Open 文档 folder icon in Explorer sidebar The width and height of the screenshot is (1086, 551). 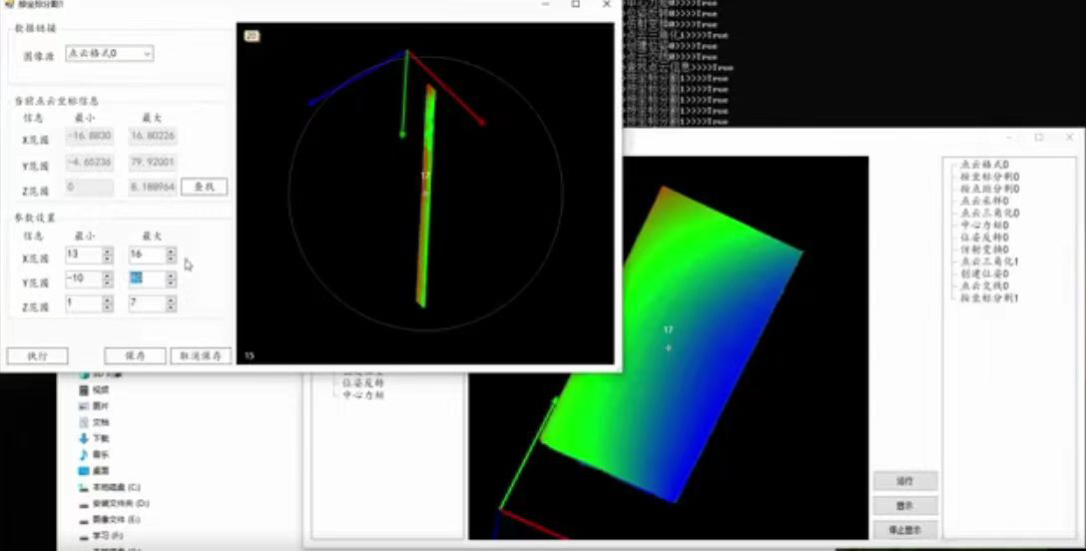coord(84,422)
